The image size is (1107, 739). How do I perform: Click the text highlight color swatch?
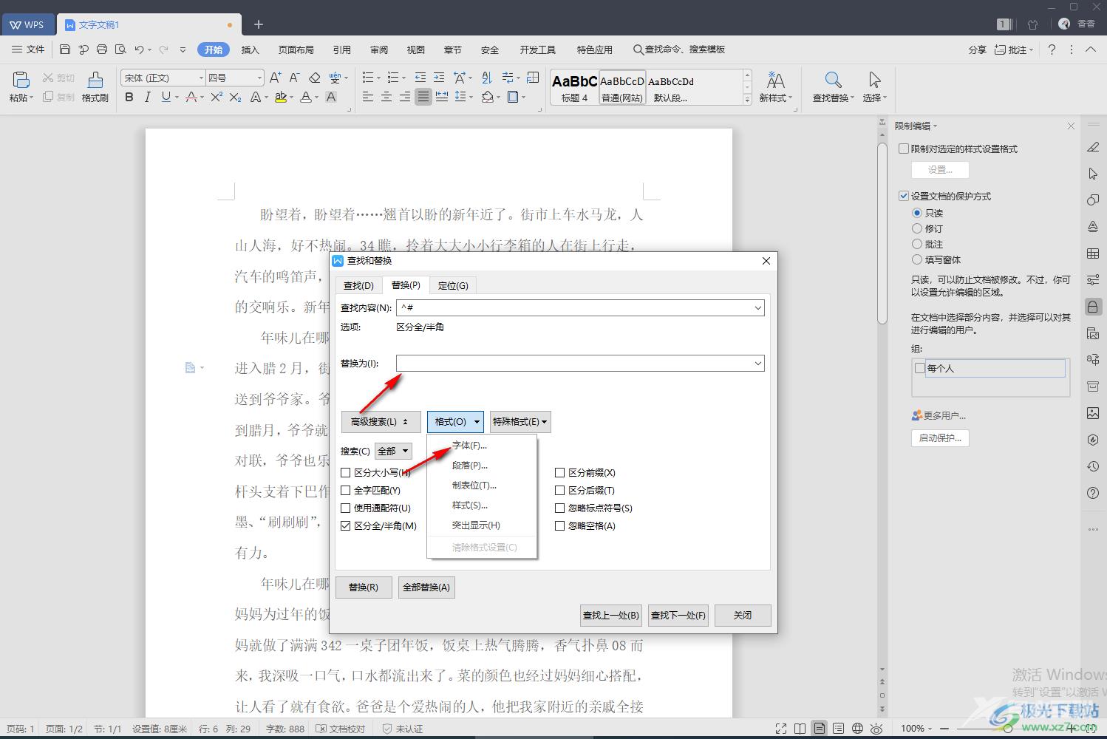280,97
